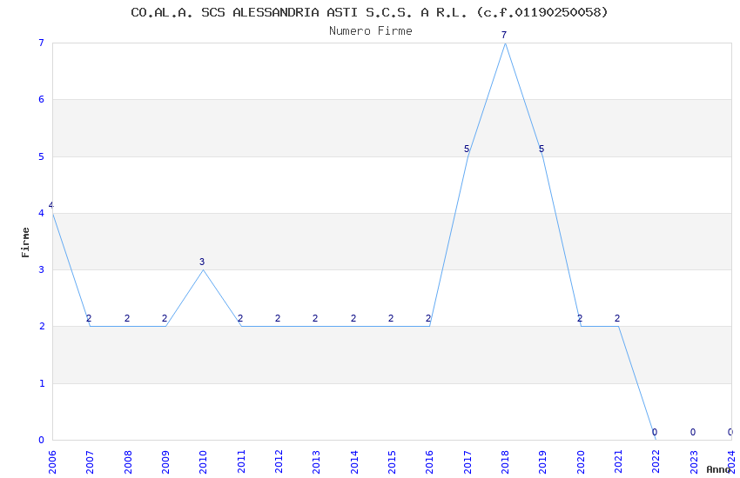Click the data label 2 for 2012
The image size is (740, 478).
[x=278, y=318]
